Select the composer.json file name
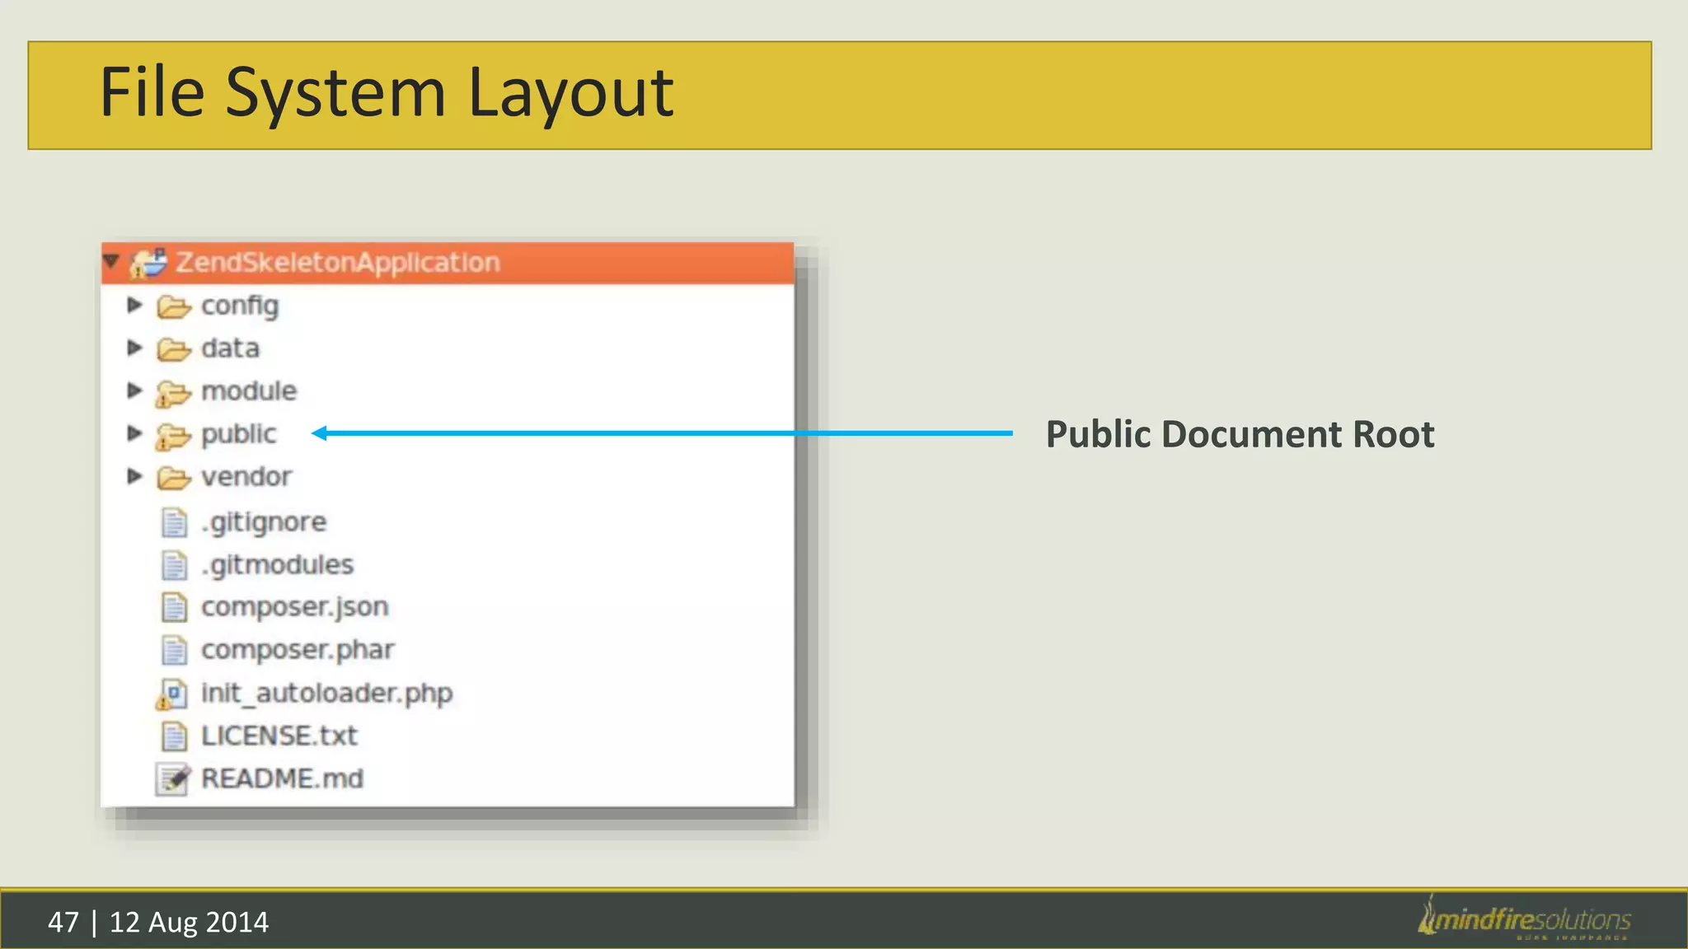Viewport: 1688px width, 949px height. coord(295,608)
